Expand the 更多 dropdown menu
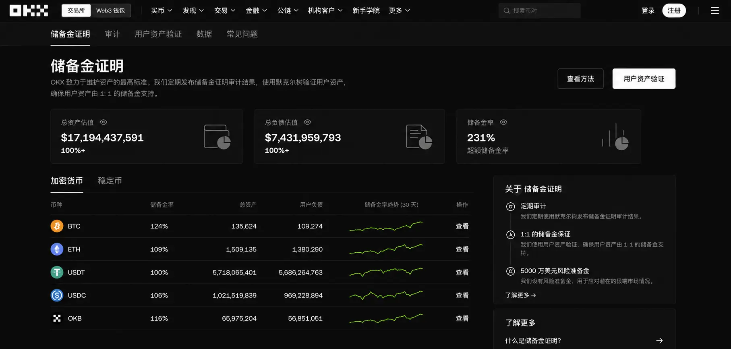 [x=400, y=10]
